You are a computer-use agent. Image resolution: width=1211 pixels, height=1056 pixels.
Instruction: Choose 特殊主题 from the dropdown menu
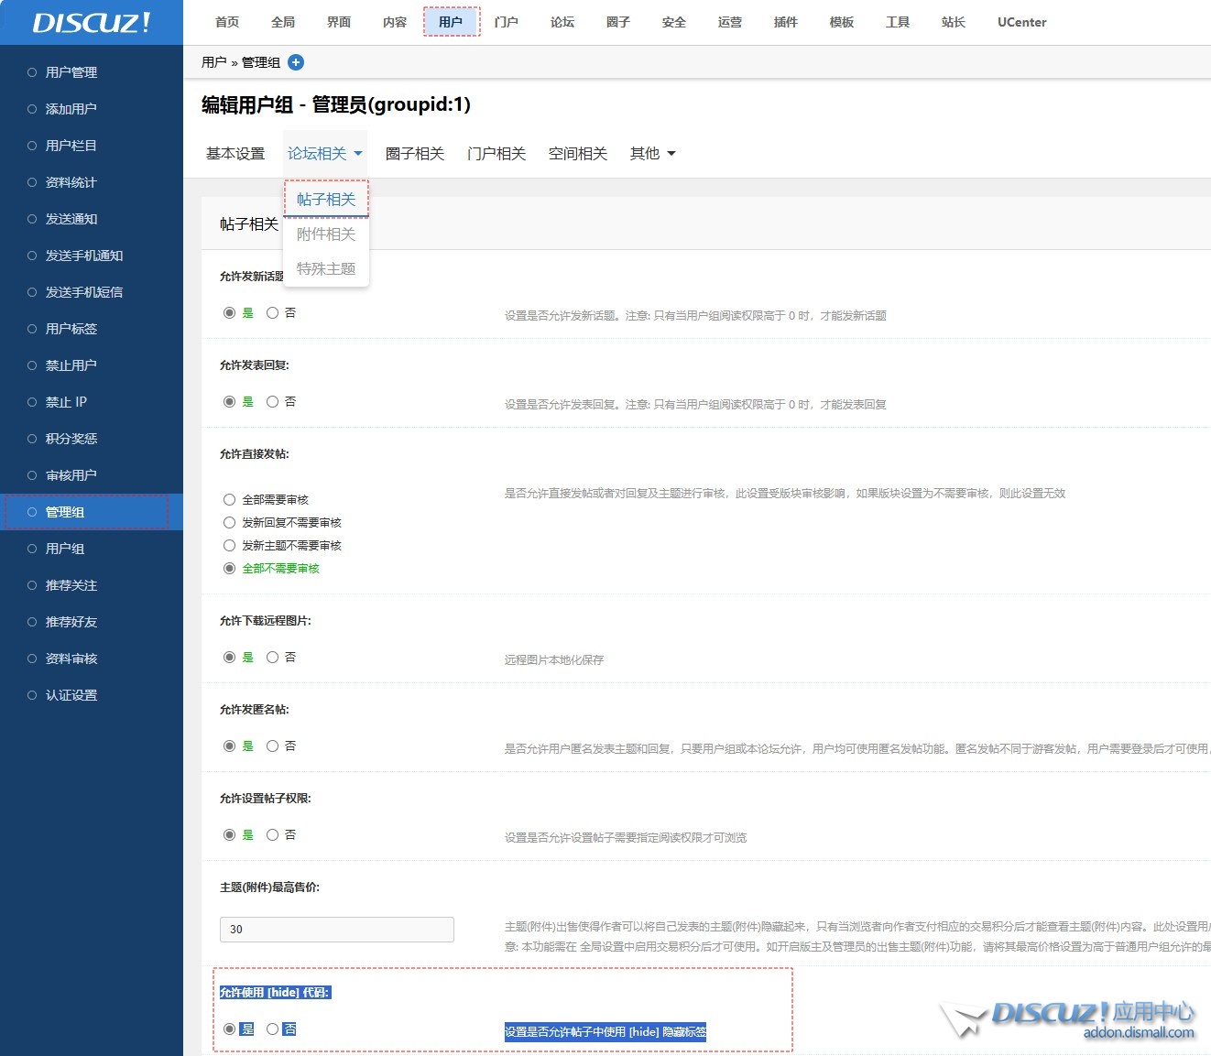(x=326, y=269)
